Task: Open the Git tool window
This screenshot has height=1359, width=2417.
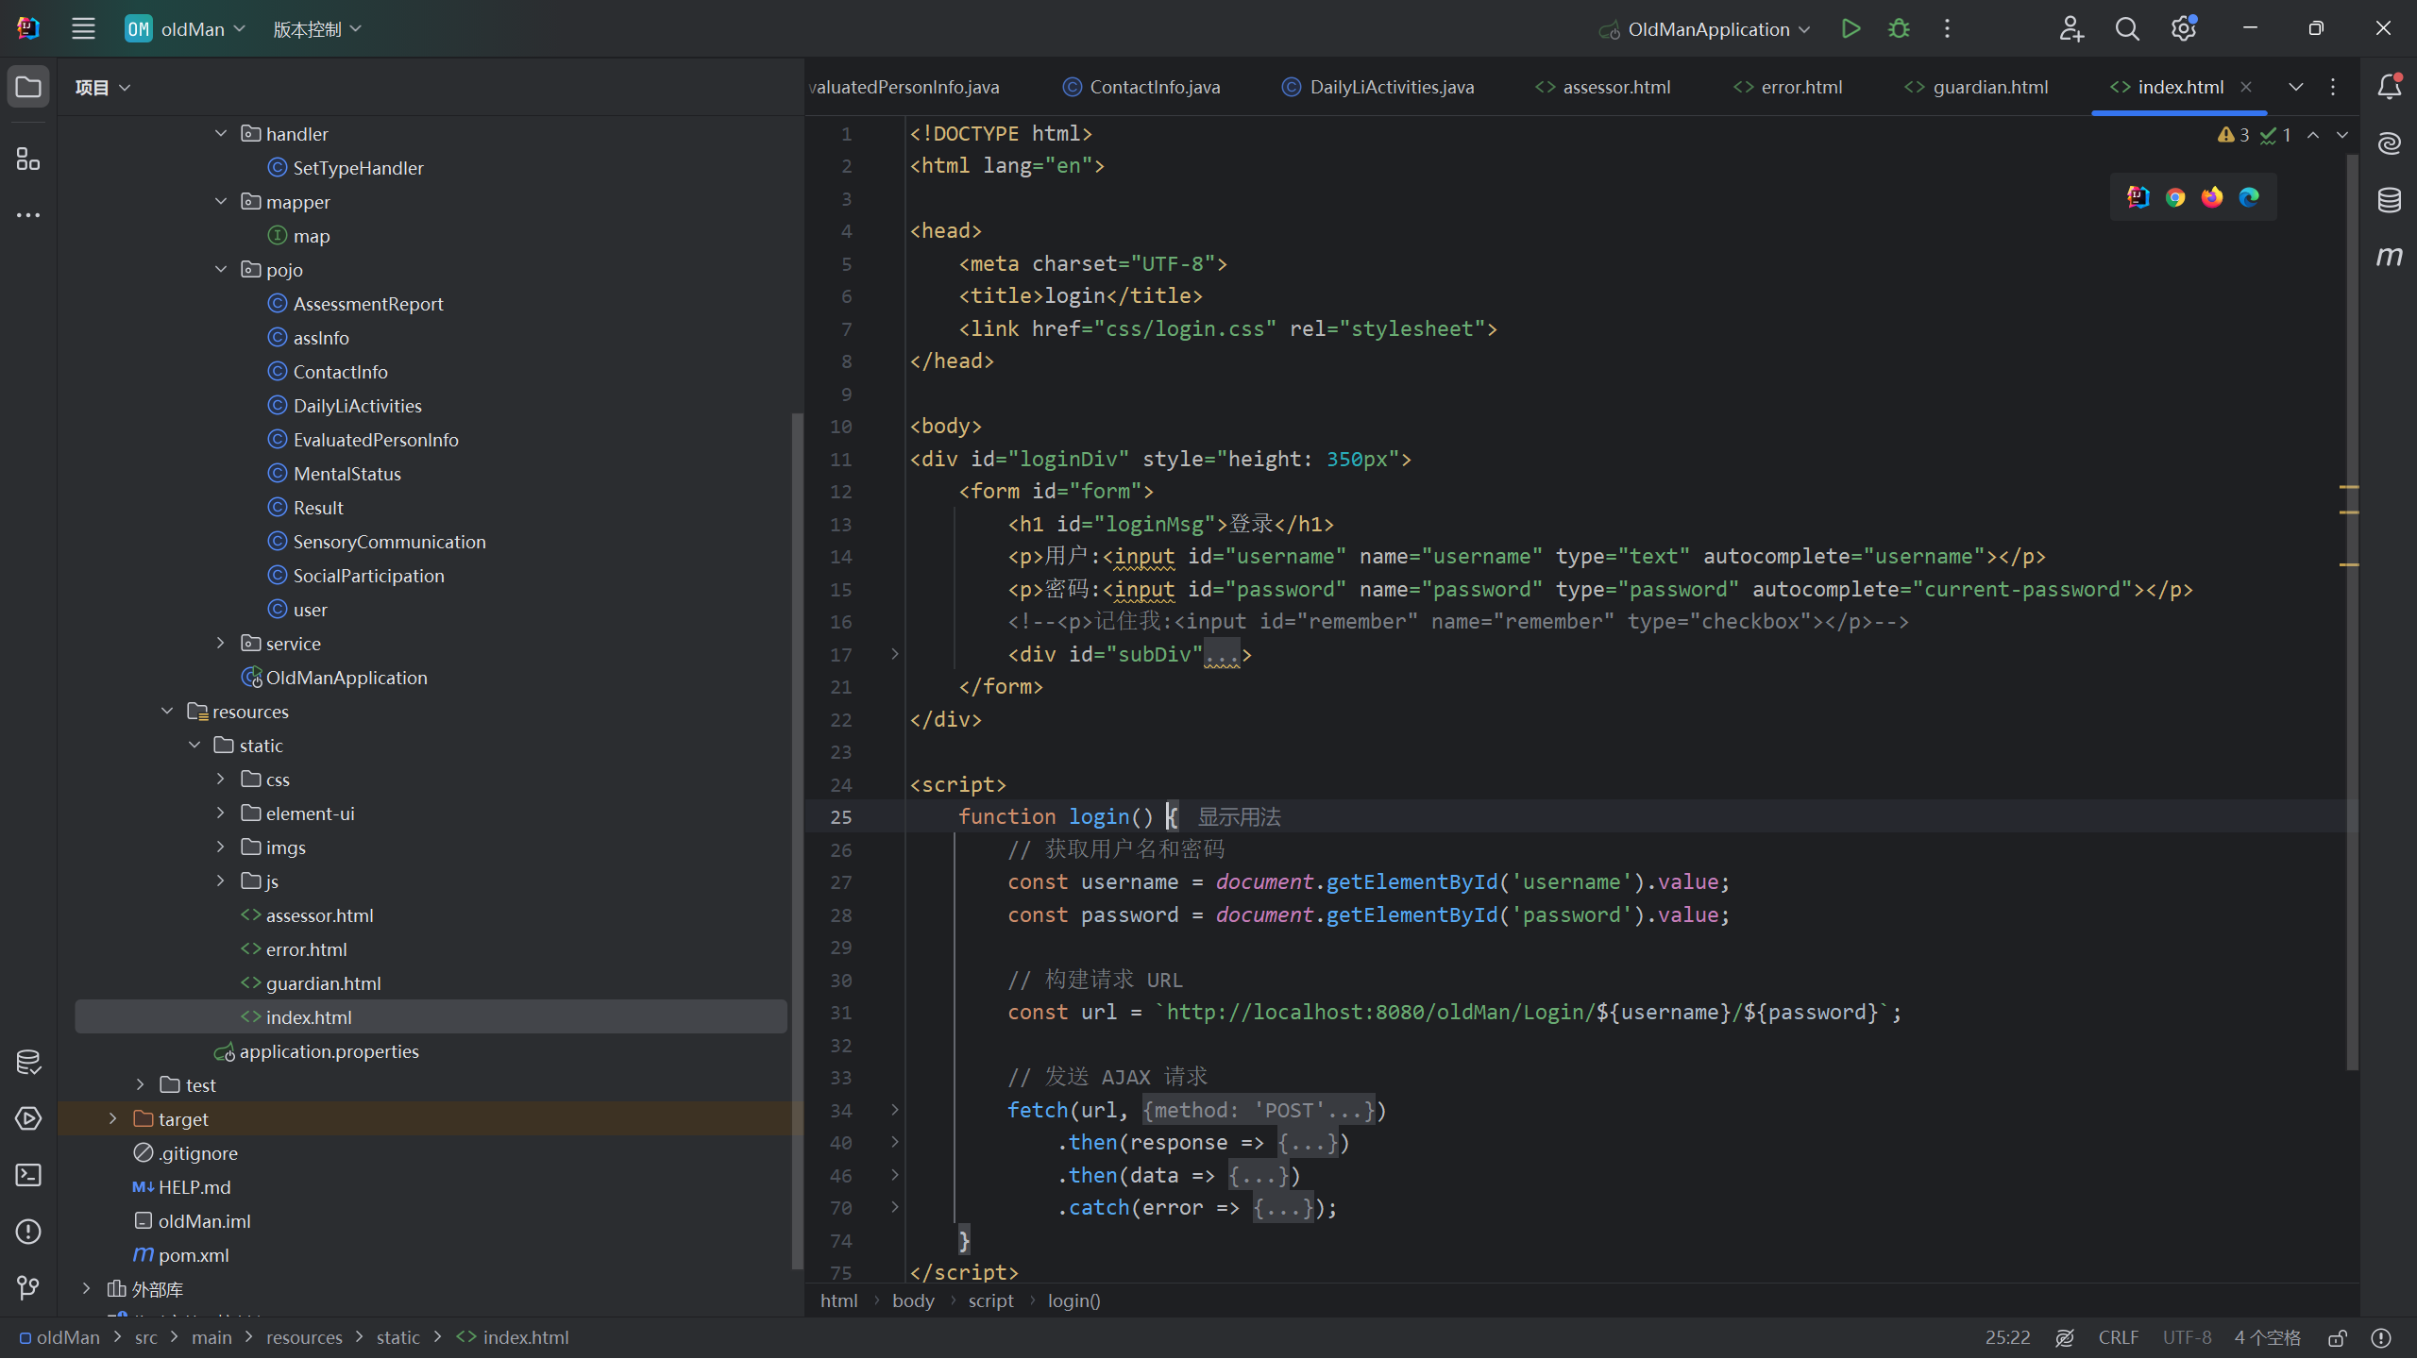Action: [28, 1288]
